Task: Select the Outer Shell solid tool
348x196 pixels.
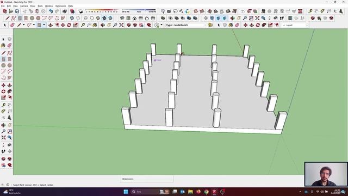Action: point(163,18)
